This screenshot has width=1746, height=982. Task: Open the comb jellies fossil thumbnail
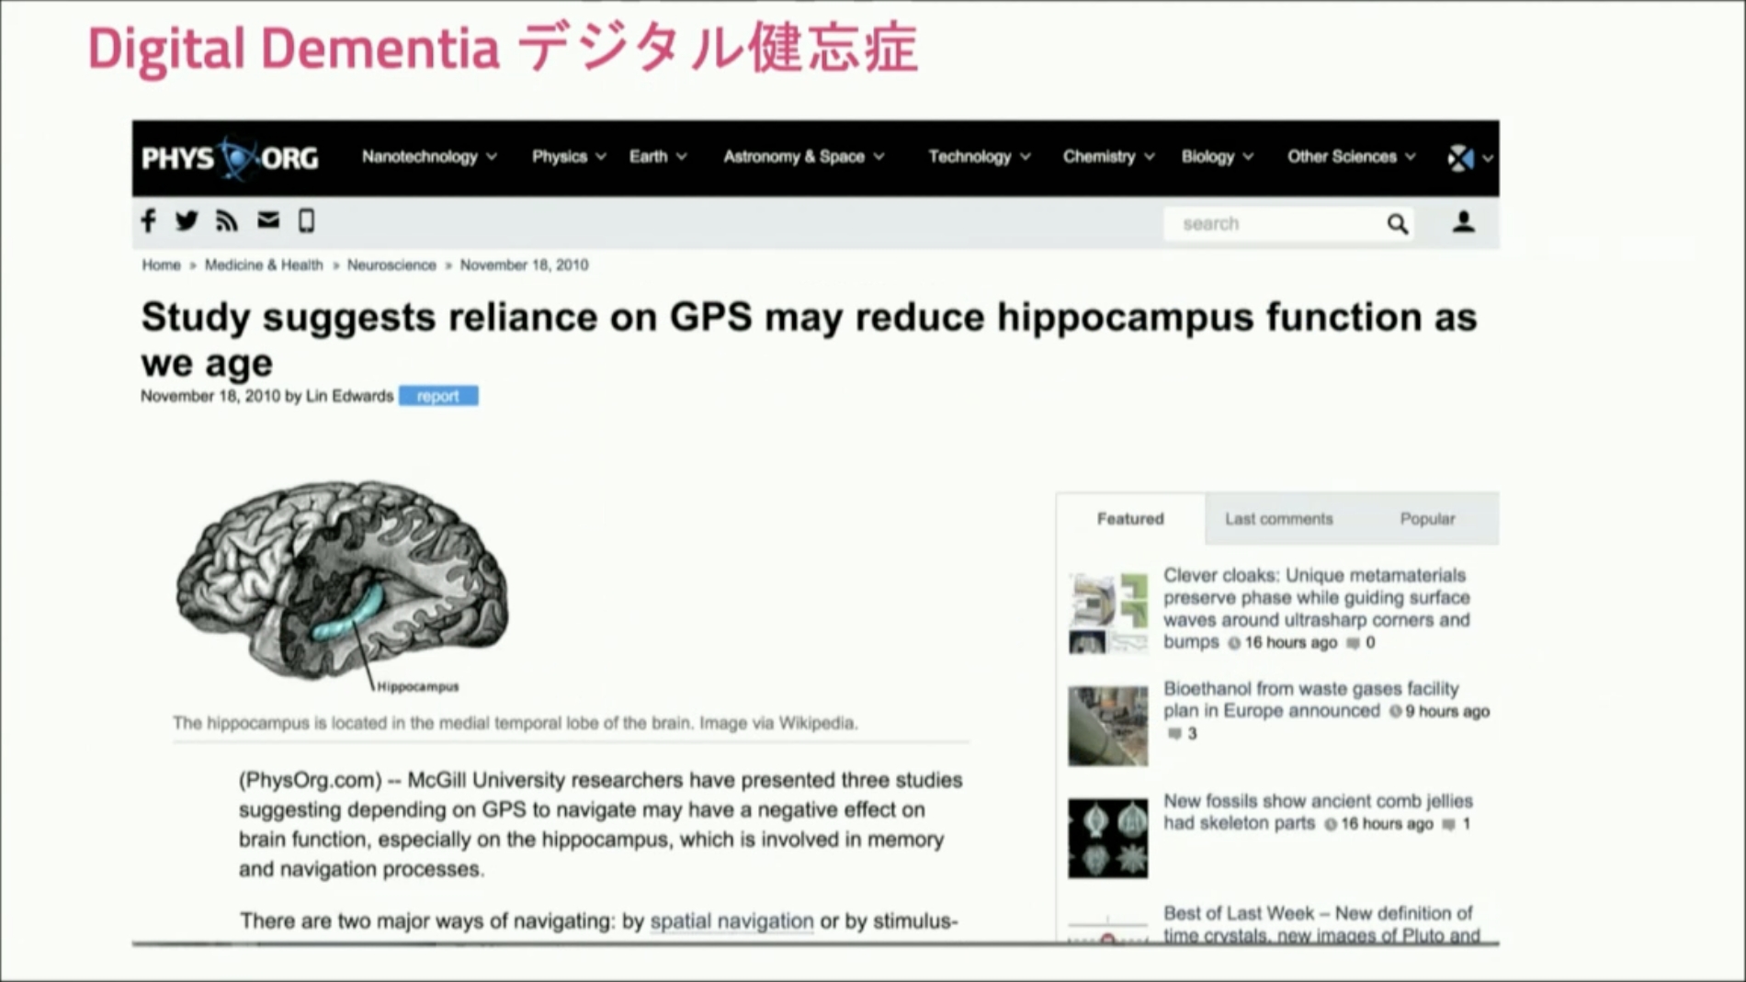pos(1107,838)
